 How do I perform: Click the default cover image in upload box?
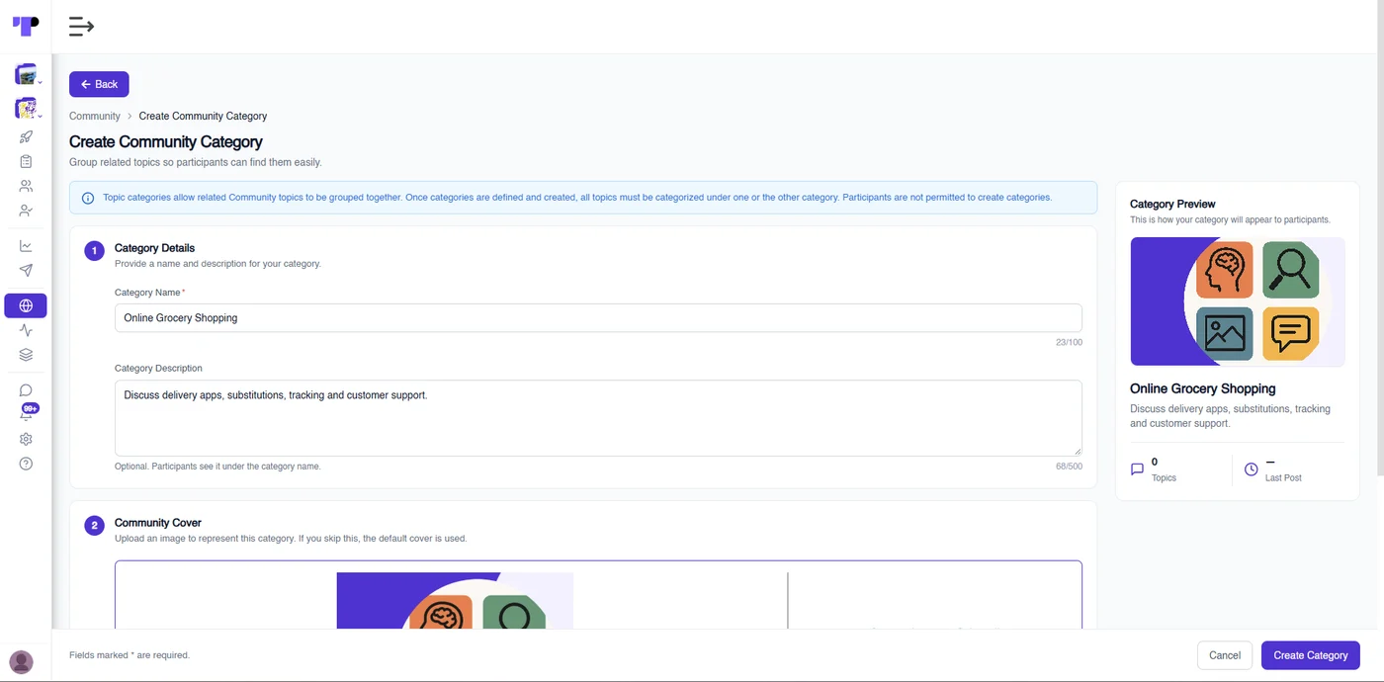pyautogui.click(x=455, y=601)
